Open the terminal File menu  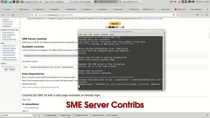pyautogui.click(x=80, y=34)
